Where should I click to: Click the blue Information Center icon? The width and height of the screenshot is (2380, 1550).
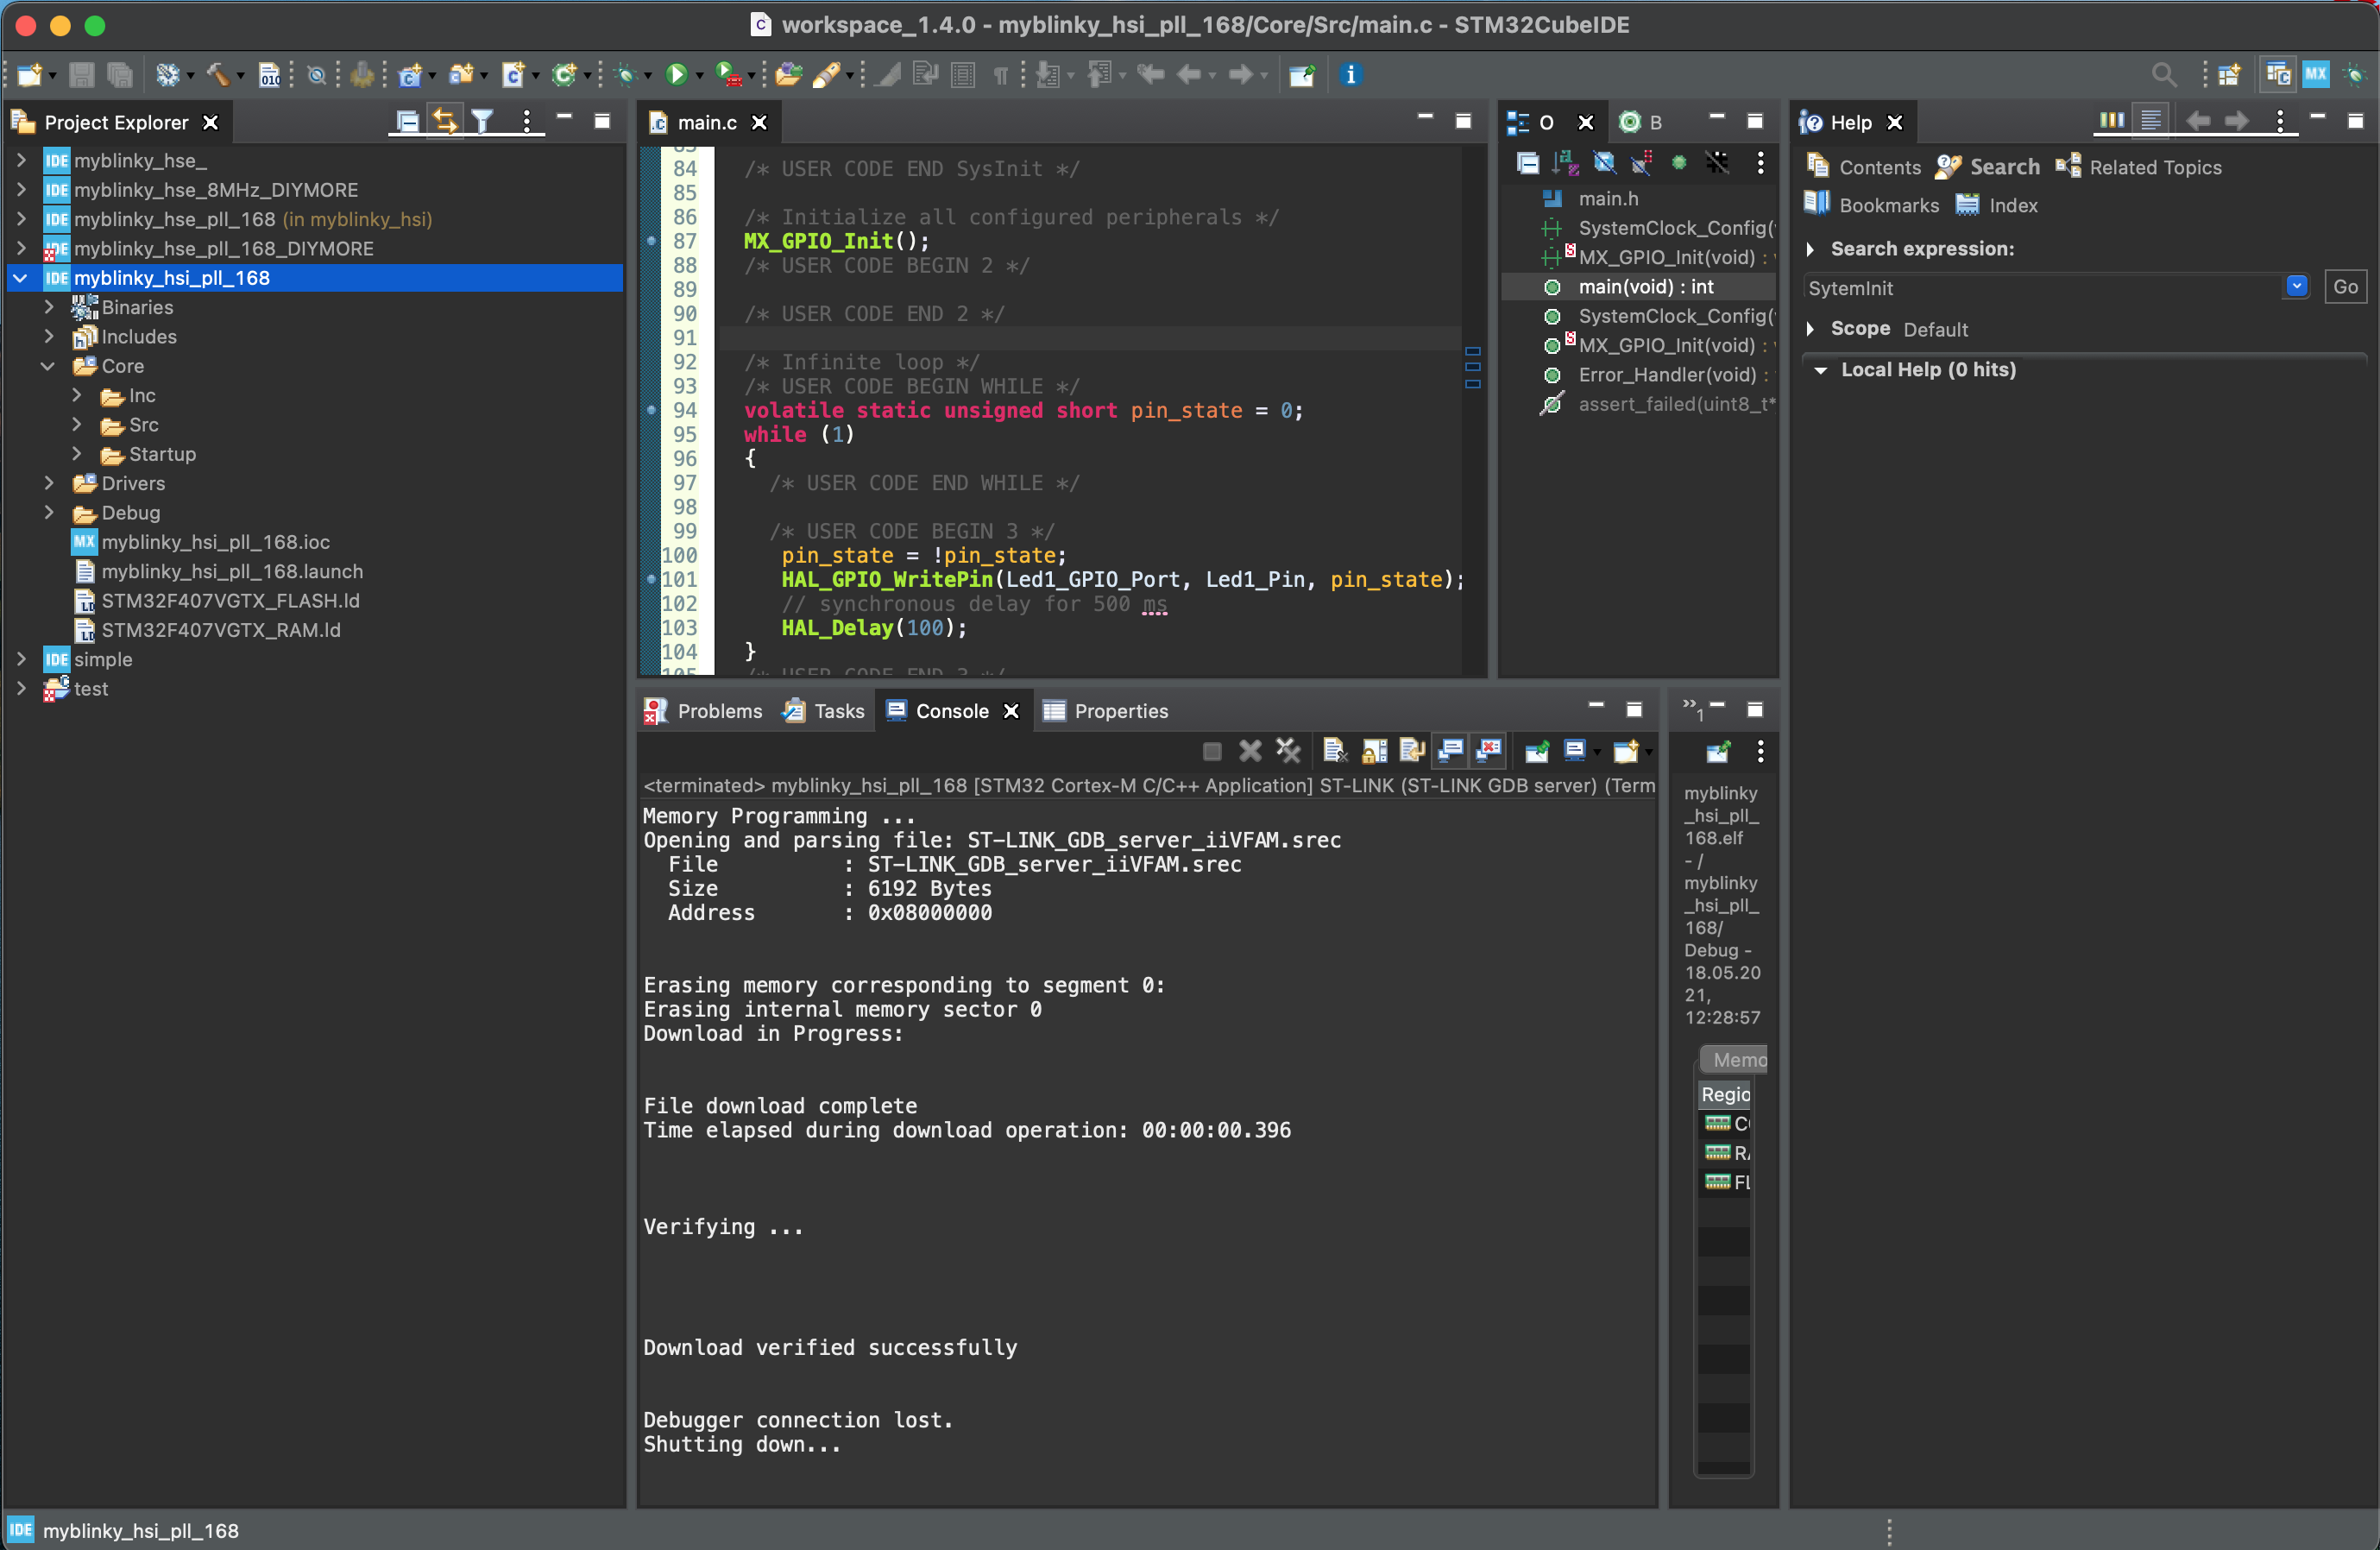pyautogui.click(x=1350, y=74)
